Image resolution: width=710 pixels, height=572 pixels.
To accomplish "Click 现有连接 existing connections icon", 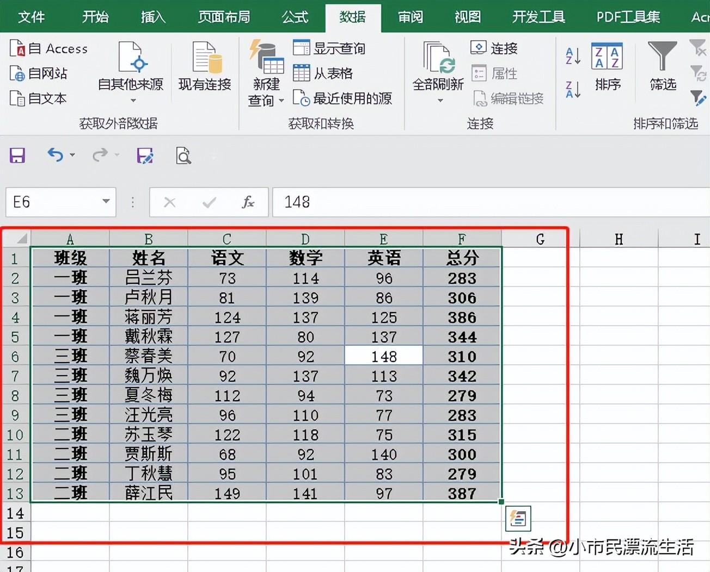I will click(205, 66).
